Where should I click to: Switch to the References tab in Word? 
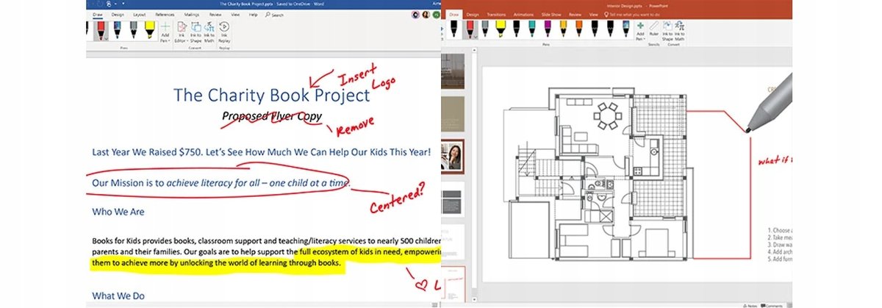[x=165, y=14]
